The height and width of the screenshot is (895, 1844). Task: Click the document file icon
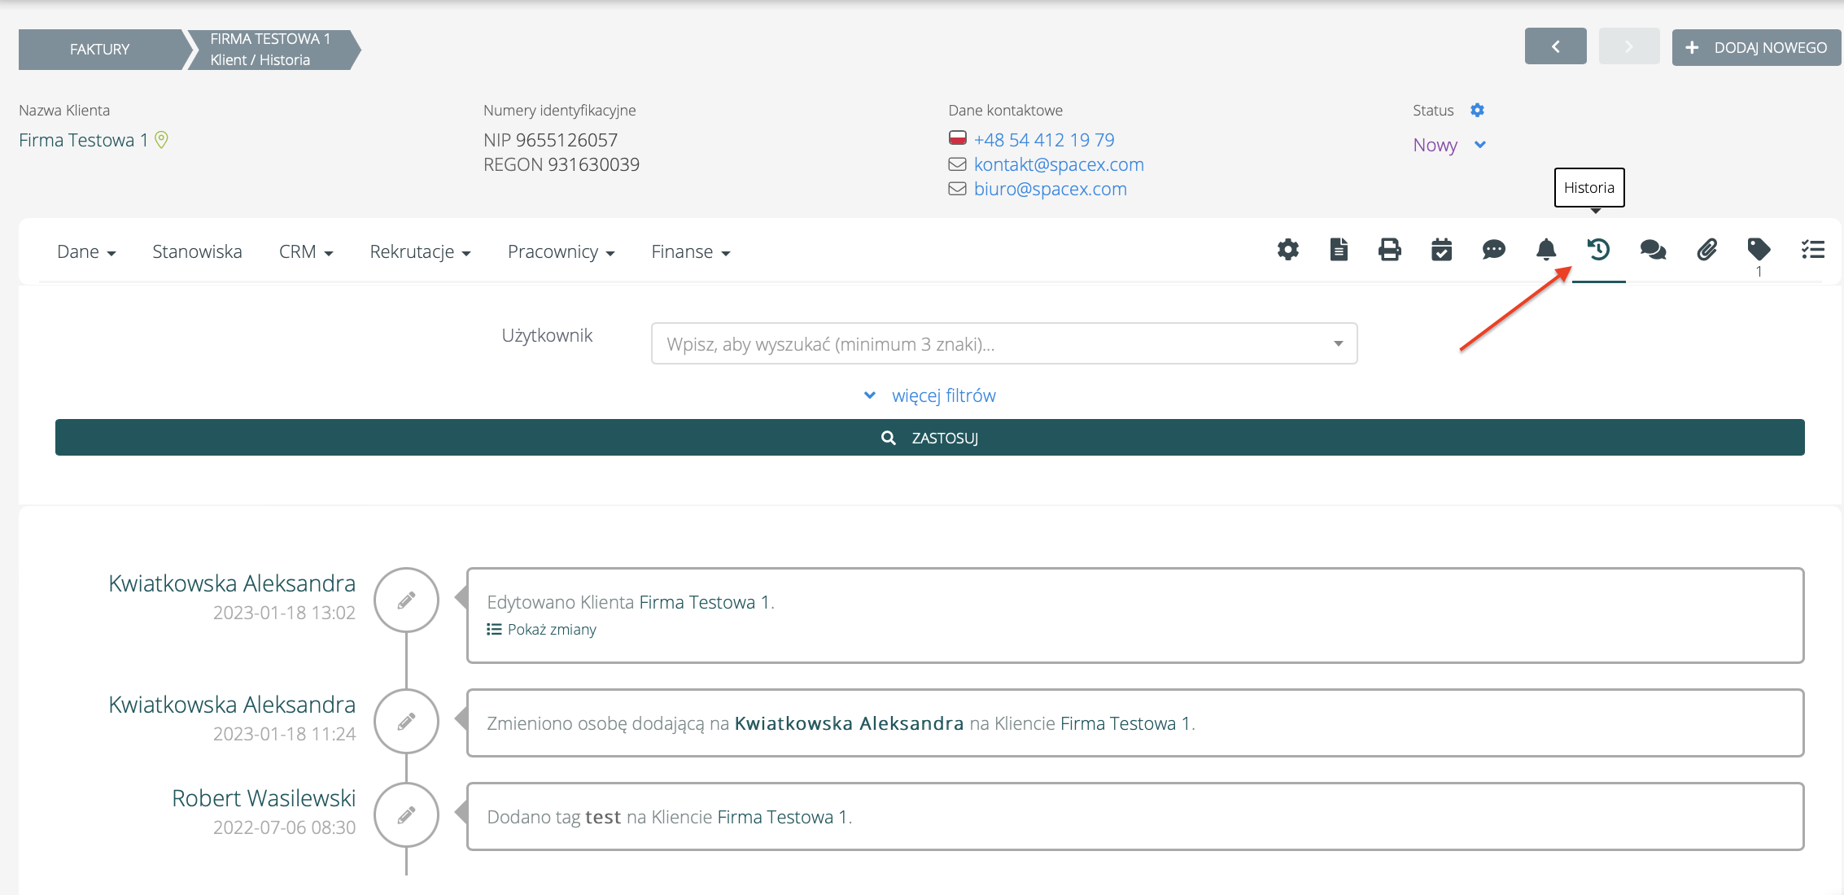(1339, 250)
